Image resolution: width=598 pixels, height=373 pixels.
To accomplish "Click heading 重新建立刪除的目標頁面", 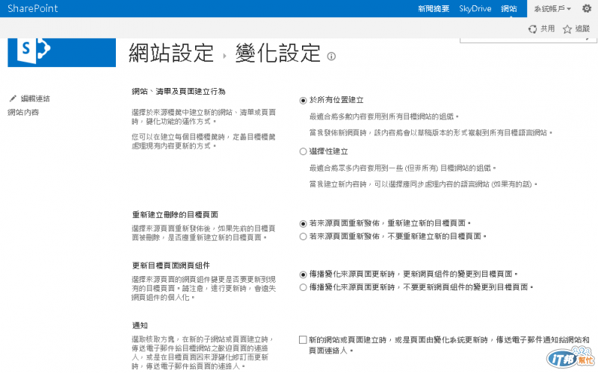I will pyautogui.click(x=175, y=215).
